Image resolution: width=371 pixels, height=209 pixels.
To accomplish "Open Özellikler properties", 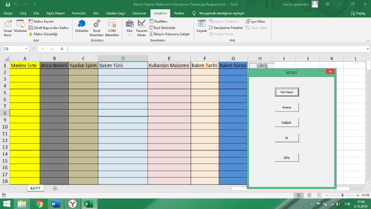I will [158, 22].
